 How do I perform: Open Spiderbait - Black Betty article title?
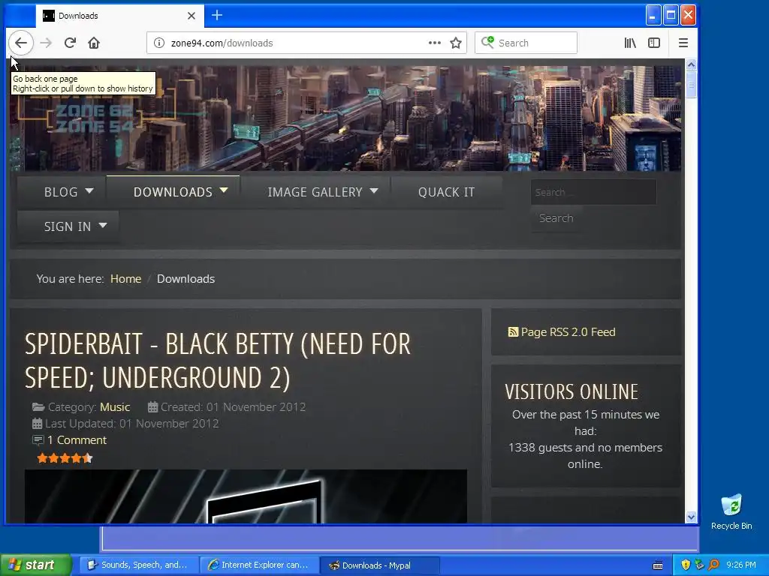click(x=218, y=361)
